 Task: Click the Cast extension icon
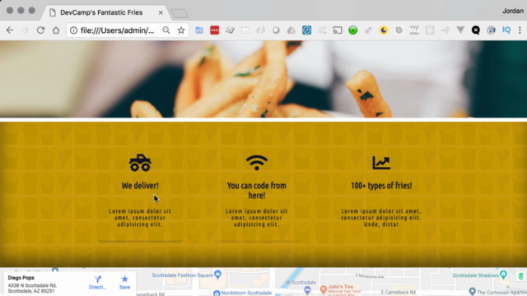tap(338, 30)
